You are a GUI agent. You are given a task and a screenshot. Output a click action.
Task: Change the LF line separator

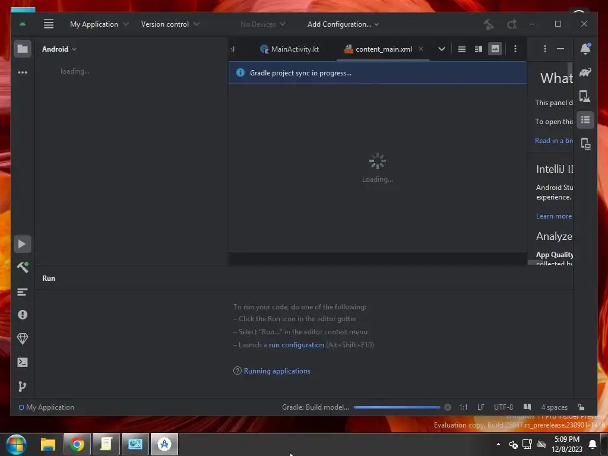pos(481,407)
